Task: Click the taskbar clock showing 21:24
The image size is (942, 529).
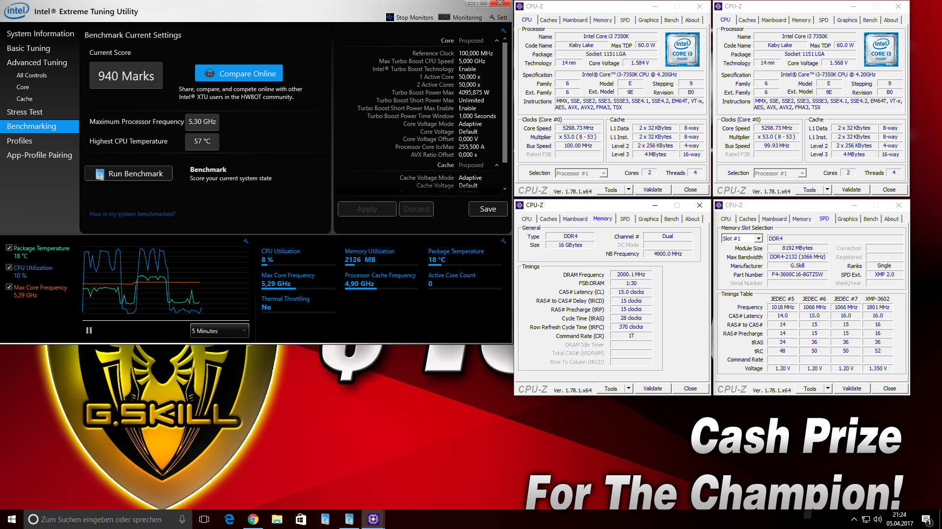Action: [x=899, y=519]
